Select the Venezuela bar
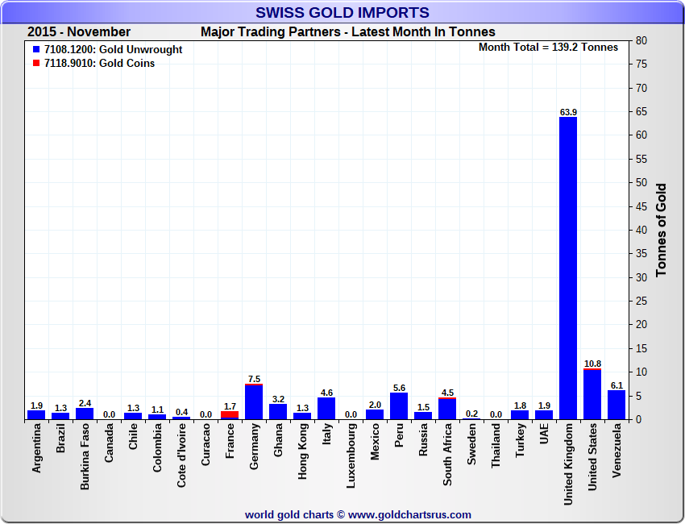This screenshot has height=524, width=685. pyautogui.click(x=616, y=405)
